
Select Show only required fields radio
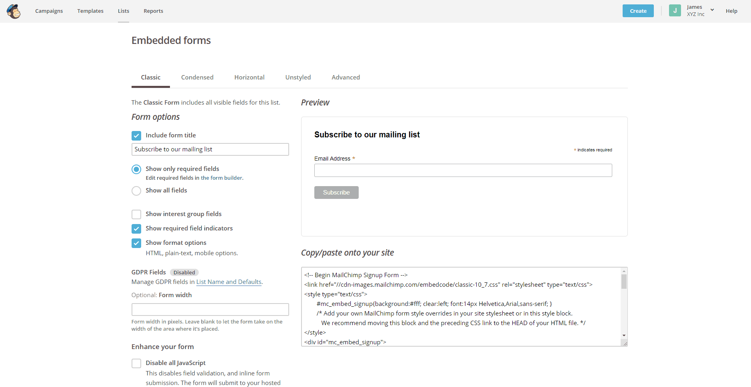click(x=136, y=169)
